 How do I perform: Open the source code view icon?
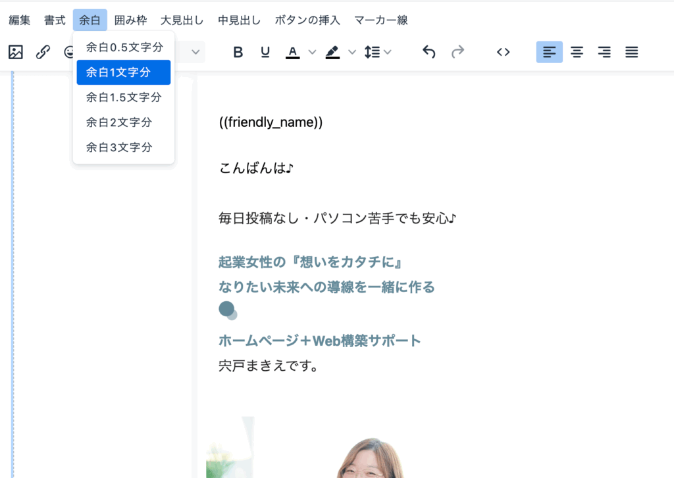point(504,52)
